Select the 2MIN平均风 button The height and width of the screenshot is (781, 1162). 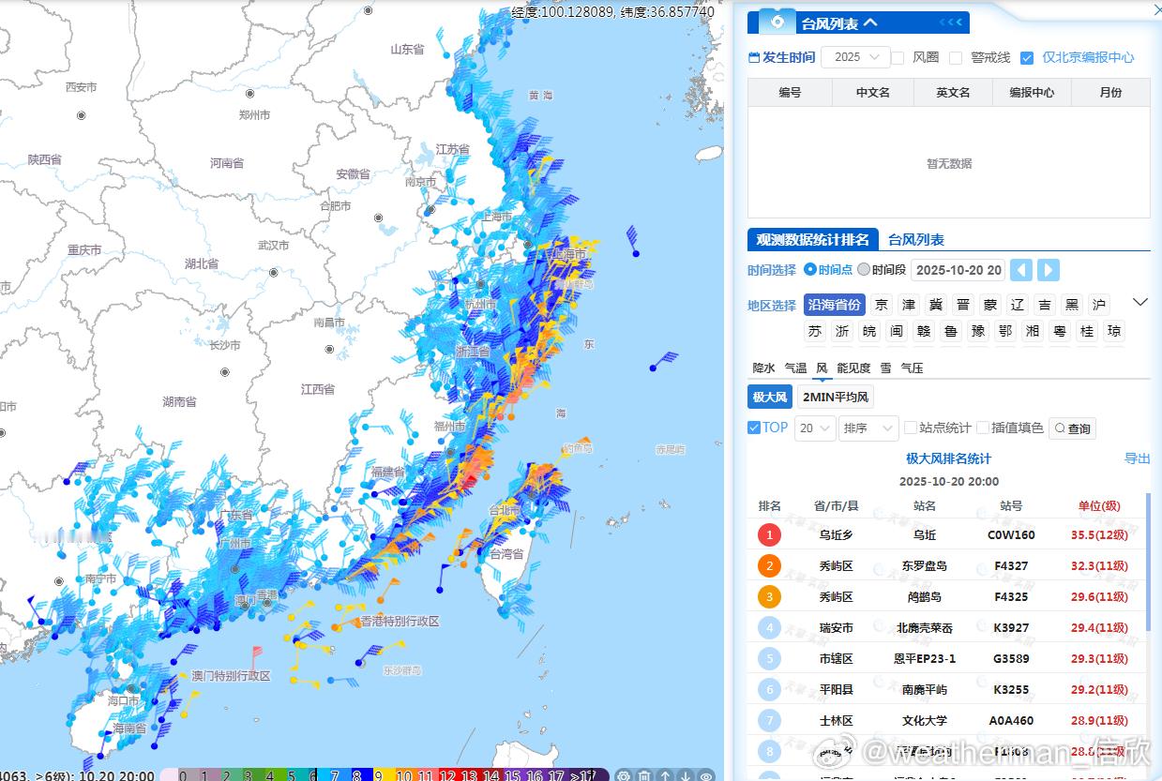[x=836, y=398]
